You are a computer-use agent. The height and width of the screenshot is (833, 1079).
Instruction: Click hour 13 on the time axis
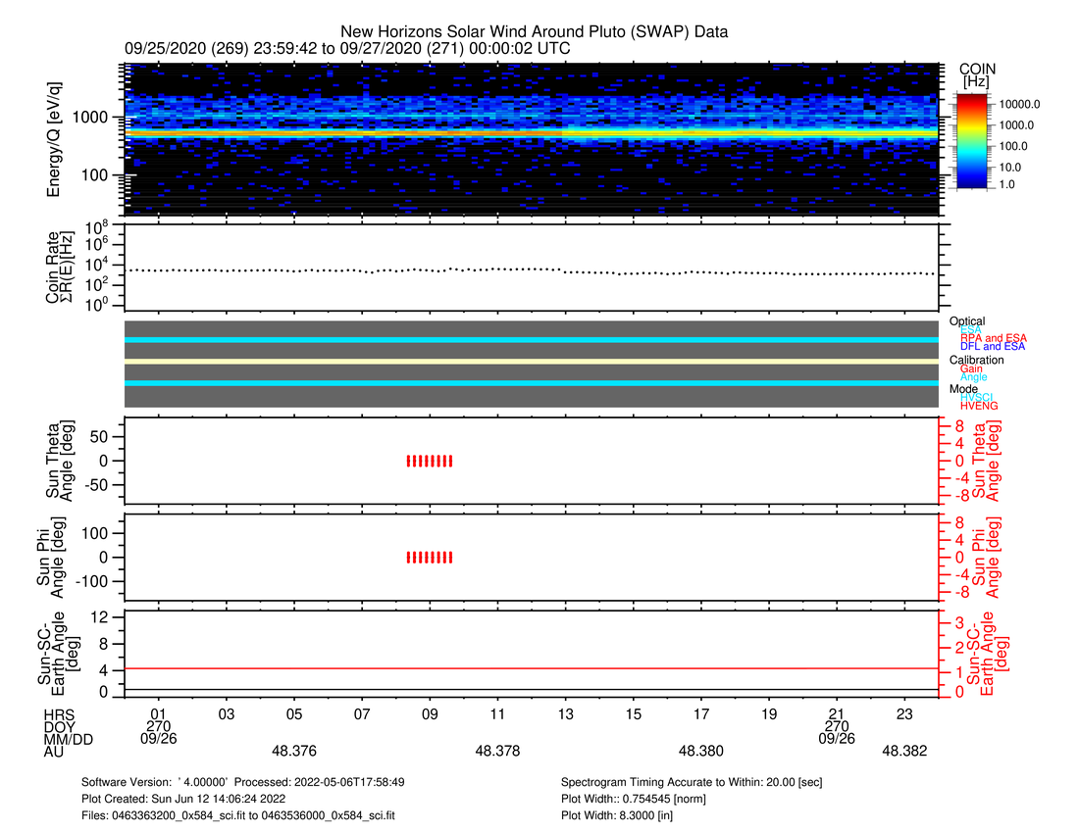click(x=566, y=713)
